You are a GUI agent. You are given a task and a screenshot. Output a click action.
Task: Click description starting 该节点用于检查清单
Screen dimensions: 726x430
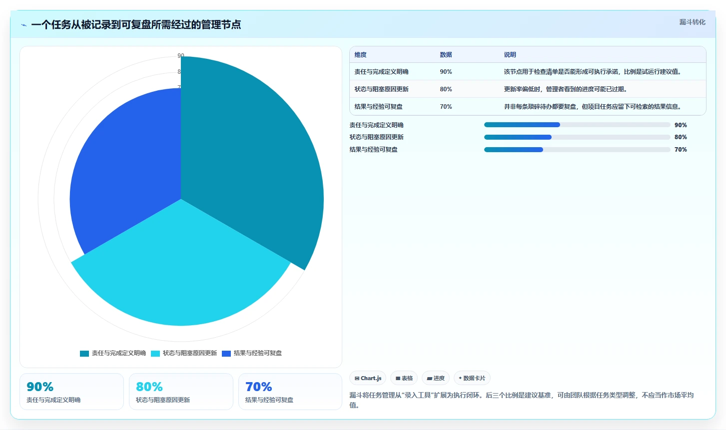(x=592, y=72)
